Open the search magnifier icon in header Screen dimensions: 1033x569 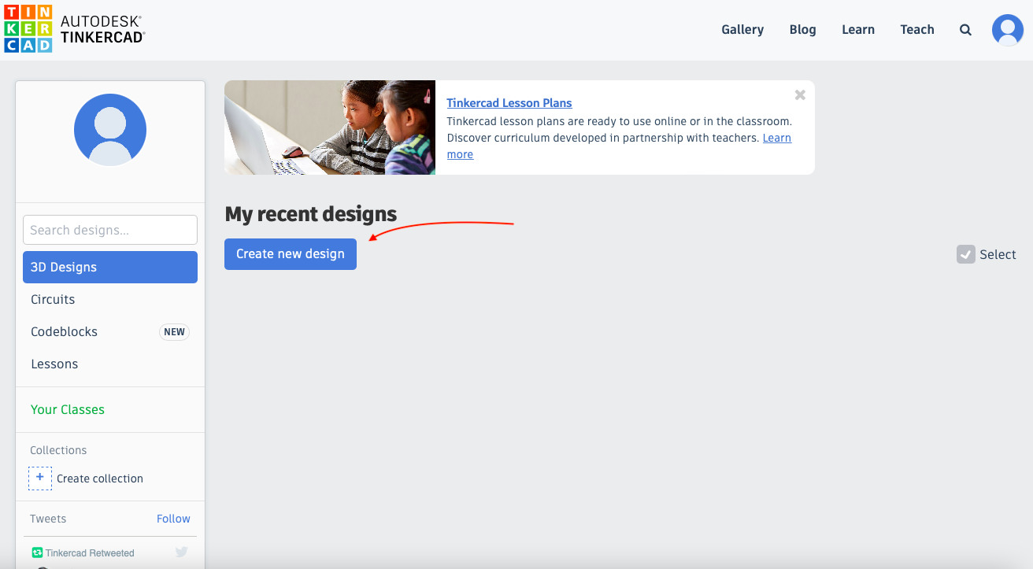click(x=965, y=30)
